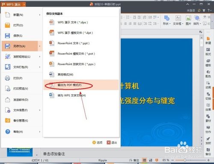Open 帮助(H) menu entry
The image size is (214, 164).
click(x=21, y=131)
